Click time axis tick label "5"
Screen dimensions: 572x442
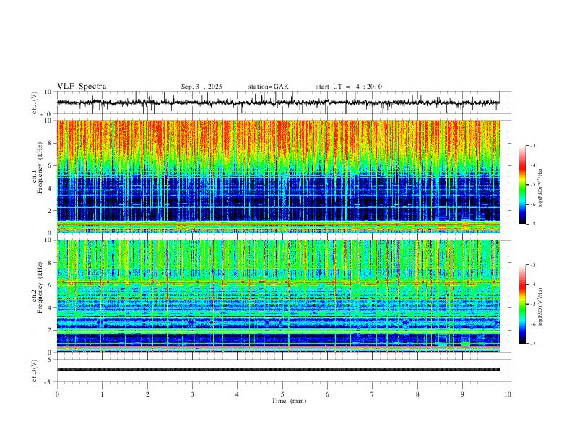tap(282, 394)
